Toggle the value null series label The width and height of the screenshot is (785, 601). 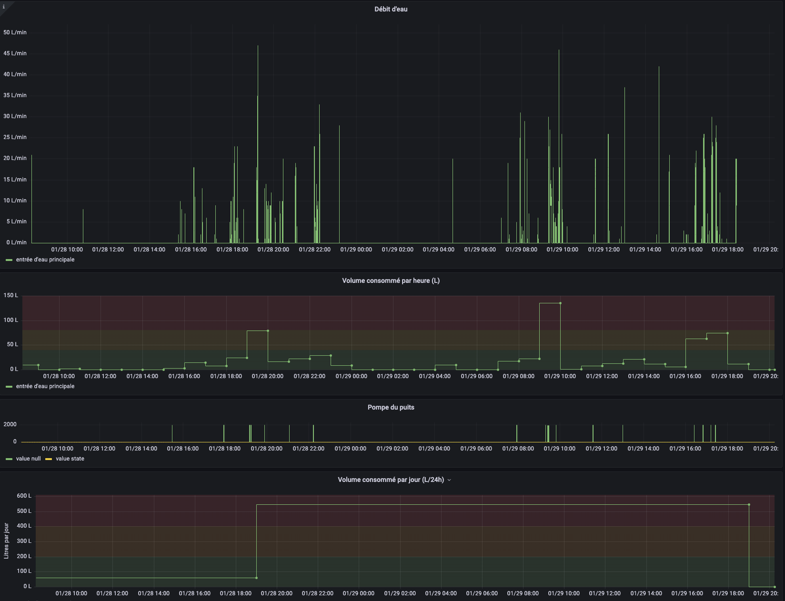click(x=29, y=459)
